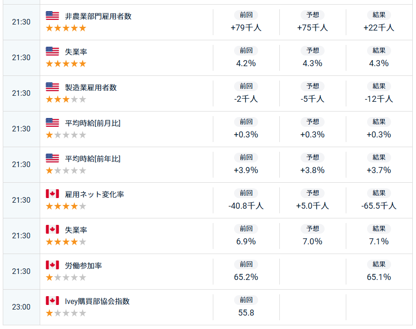Click the 前回 label in the Ivey購買部協会指数 row
Image resolution: width=416 pixels, height=329 pixels.
pos(246,300)
